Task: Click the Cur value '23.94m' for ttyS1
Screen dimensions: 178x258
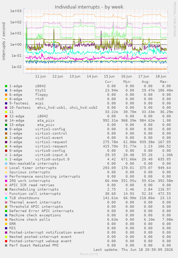Action: pos(111,90)
